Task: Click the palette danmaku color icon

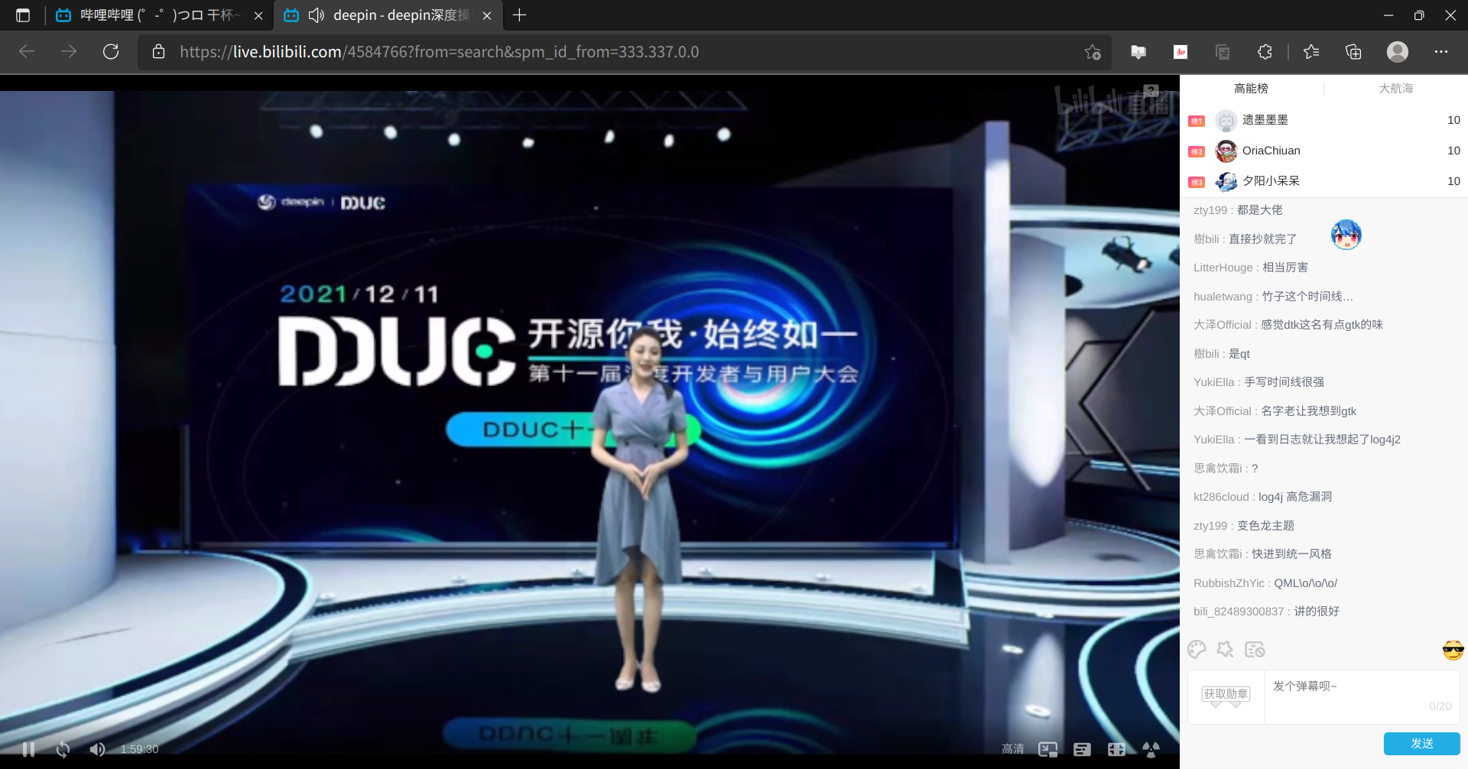Action: (1197, 650)
